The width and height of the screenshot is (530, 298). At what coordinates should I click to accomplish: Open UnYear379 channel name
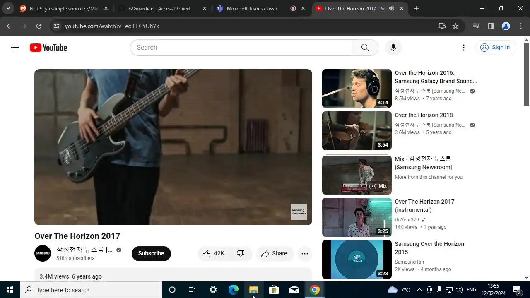tap(407, 220)
